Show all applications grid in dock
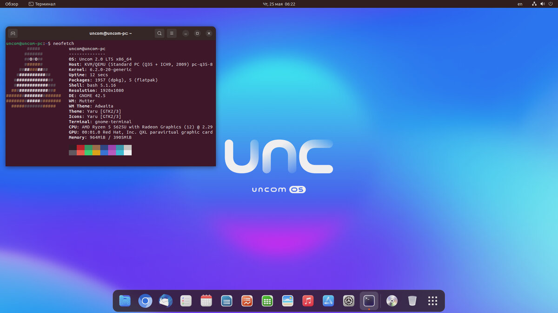558x313 pixels. pos(432,301)
